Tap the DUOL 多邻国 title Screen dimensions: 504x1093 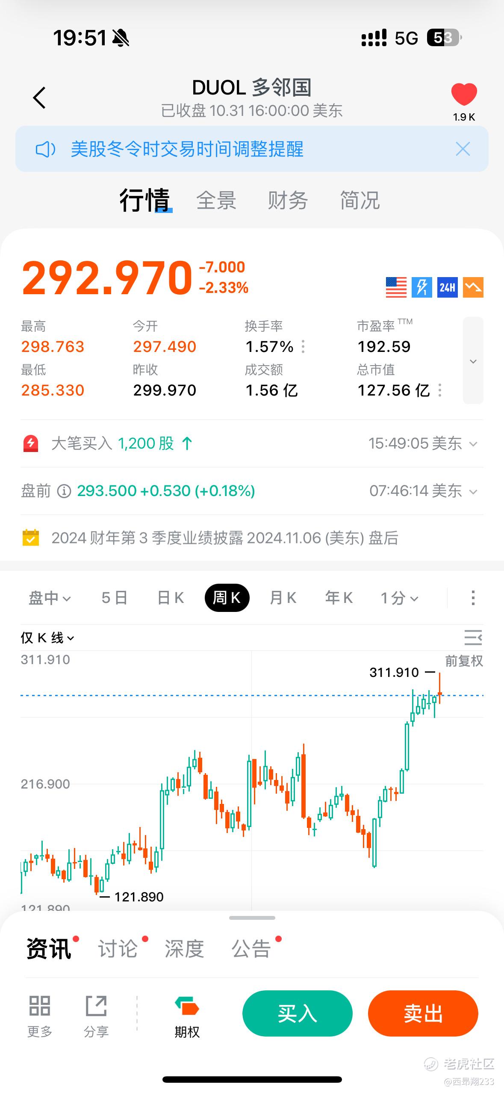click(x=252, y=88)
